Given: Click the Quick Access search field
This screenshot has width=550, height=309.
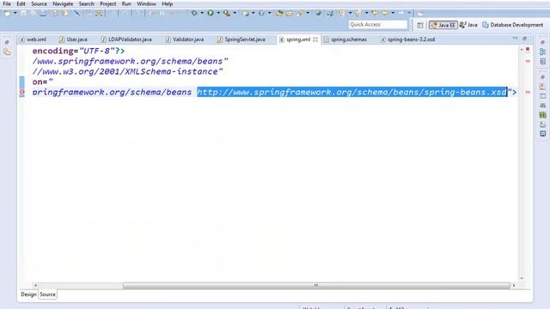Looking at the screenshot, I should tap(378, 25).
